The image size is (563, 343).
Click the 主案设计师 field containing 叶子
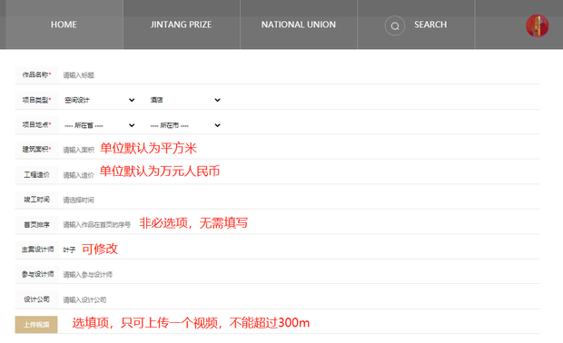point(70,250)
